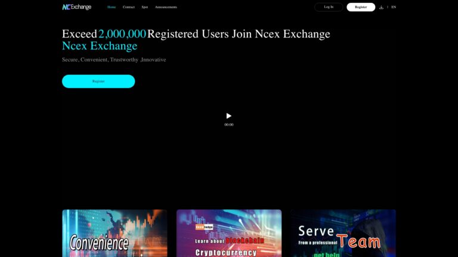Go to the Home menu item
The height and width of the screenshot is (257, 458).
point(112,7)
